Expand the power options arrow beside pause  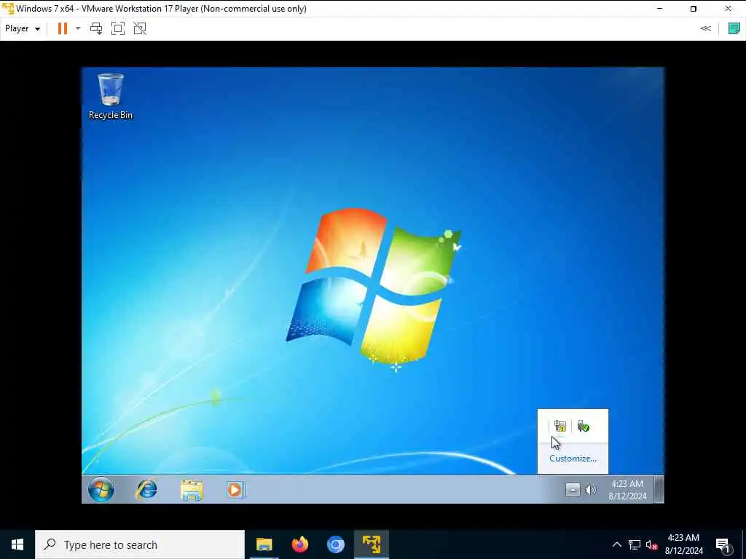tap(78, 28)
